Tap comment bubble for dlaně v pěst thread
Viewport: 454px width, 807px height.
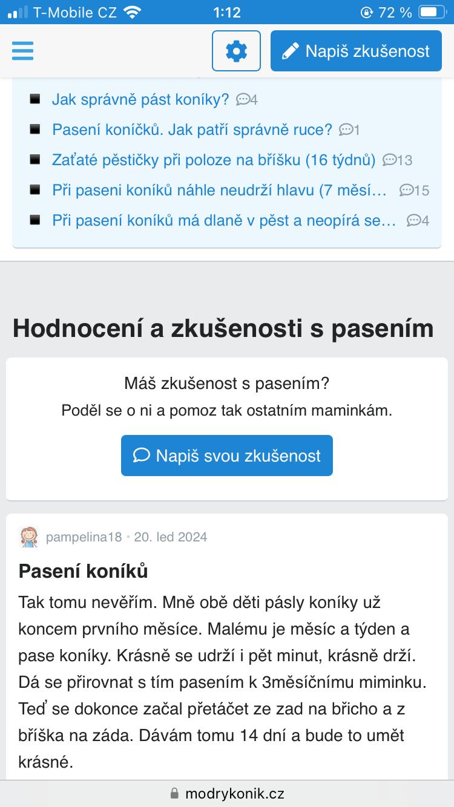tap(418, 221)
